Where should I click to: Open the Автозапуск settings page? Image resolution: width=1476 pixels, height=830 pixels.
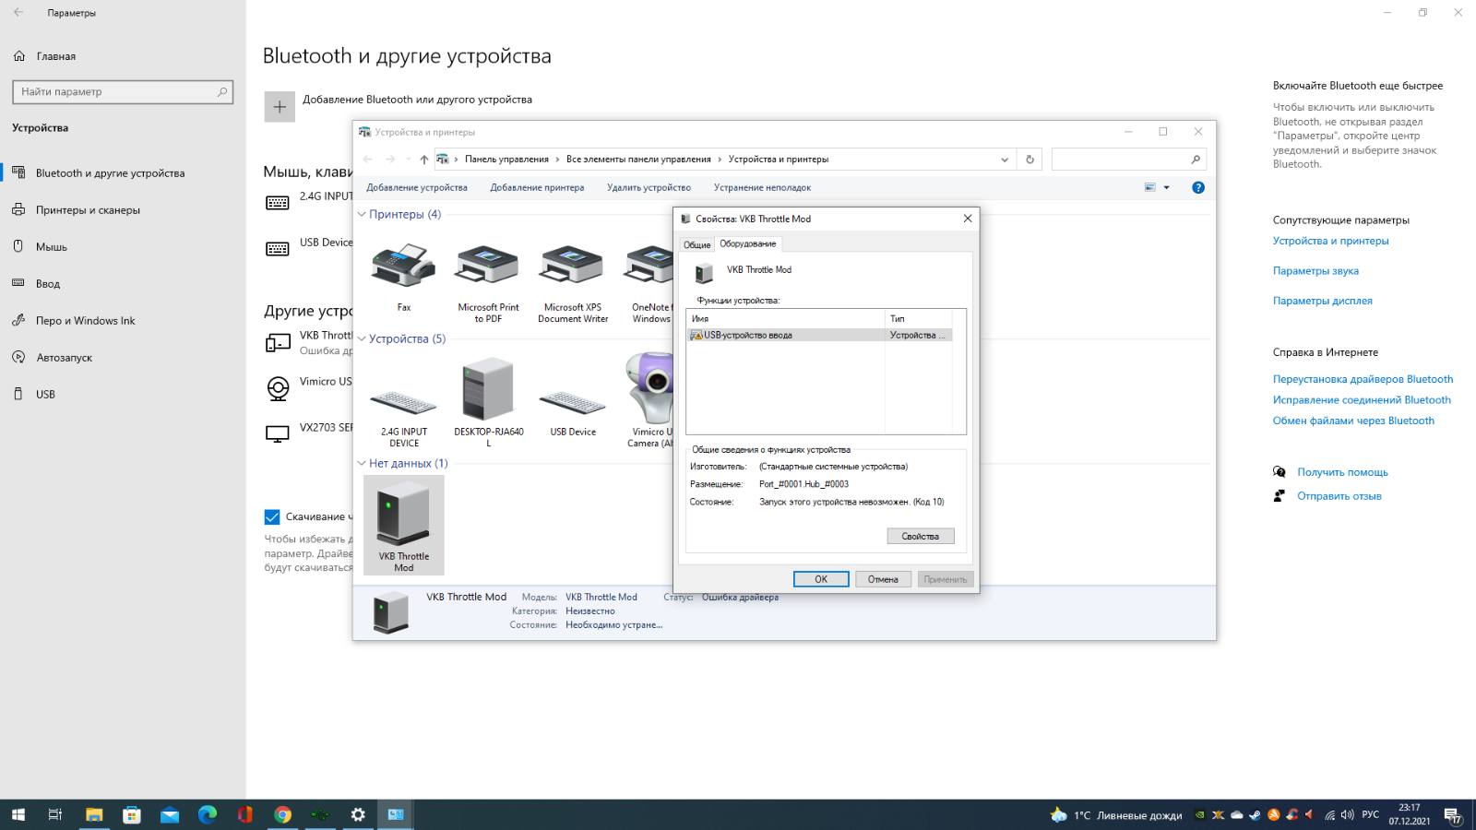tap(64, 358)
